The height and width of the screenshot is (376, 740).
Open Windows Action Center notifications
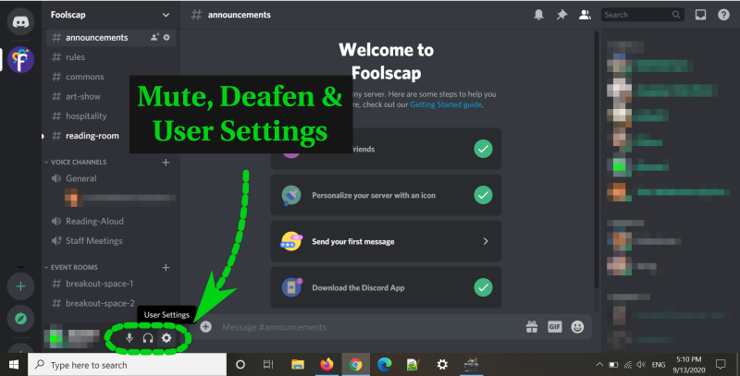click(721, 364)
